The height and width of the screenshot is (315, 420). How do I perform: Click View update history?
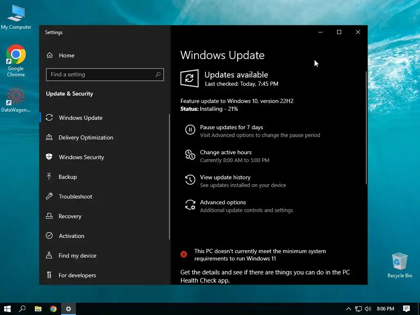tap(225, 177)
